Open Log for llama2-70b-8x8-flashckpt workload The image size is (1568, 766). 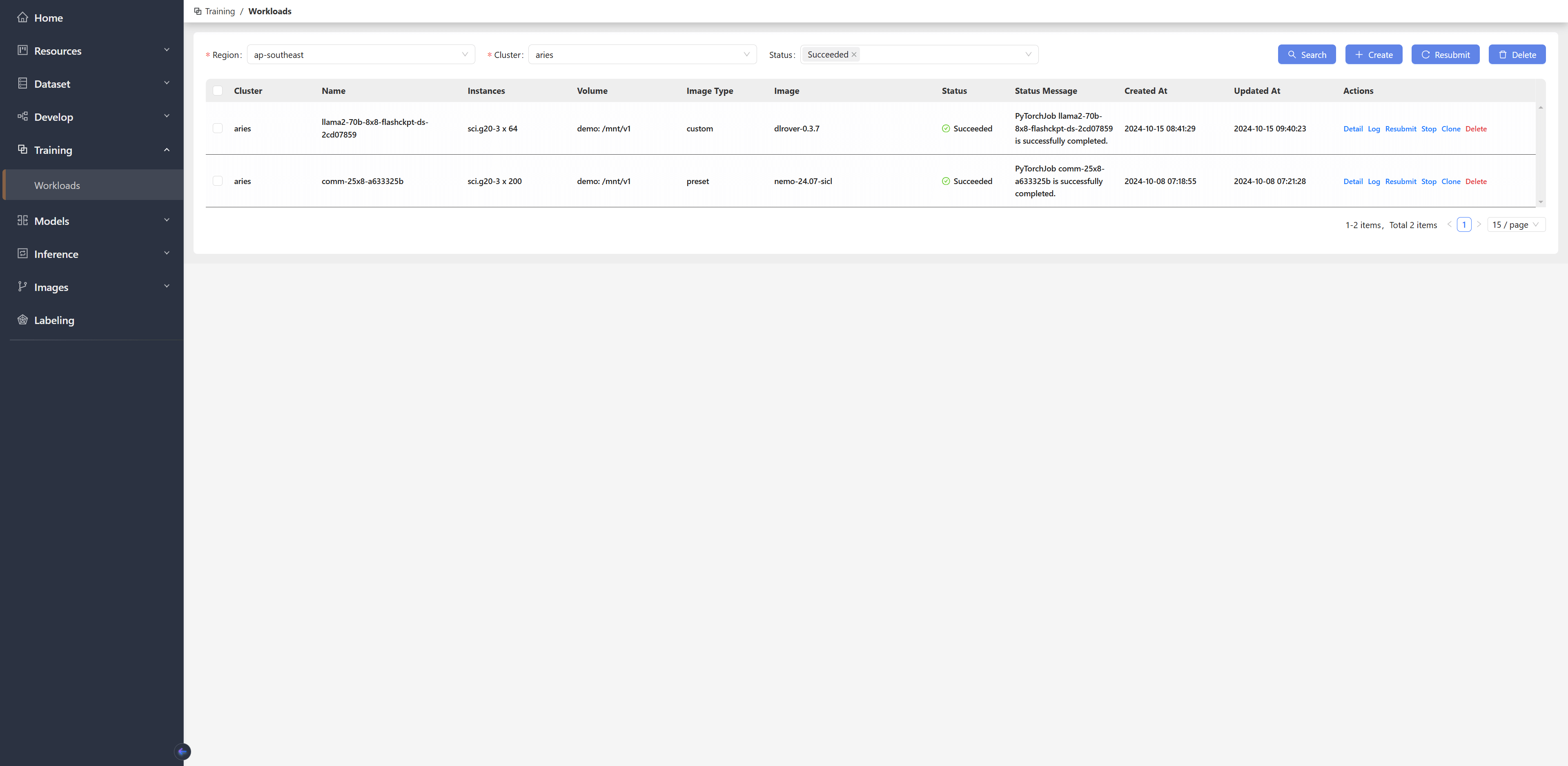point(1373,129)
